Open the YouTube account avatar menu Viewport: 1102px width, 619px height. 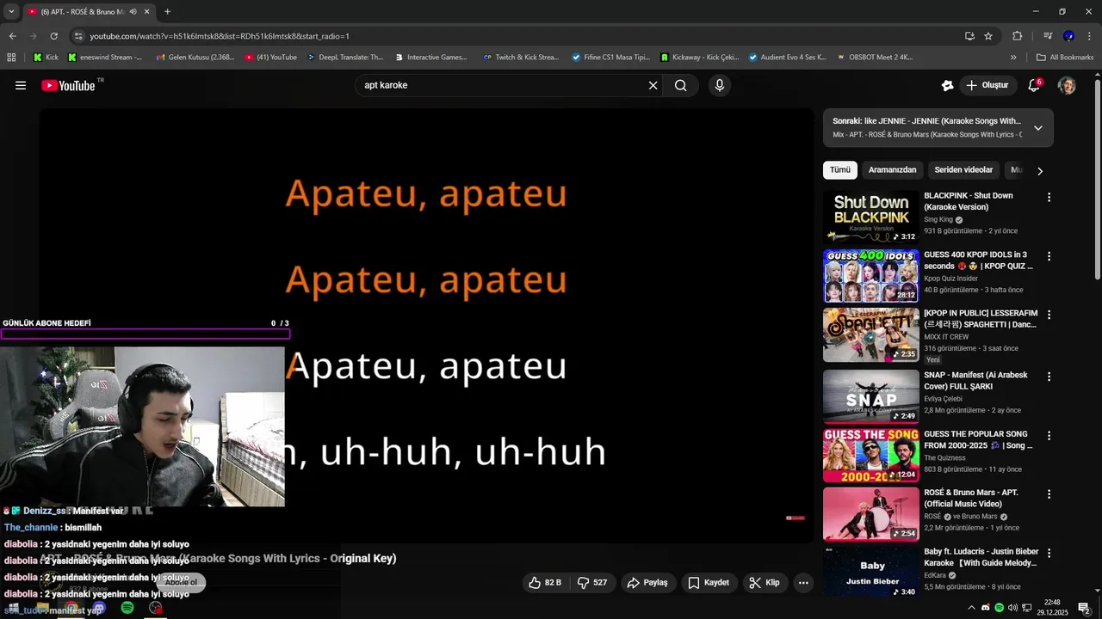pyautogui.click(x=1067, y=85)
